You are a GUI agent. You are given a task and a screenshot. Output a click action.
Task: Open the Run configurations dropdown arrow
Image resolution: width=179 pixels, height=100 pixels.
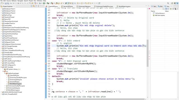click(x=46, y=3)
